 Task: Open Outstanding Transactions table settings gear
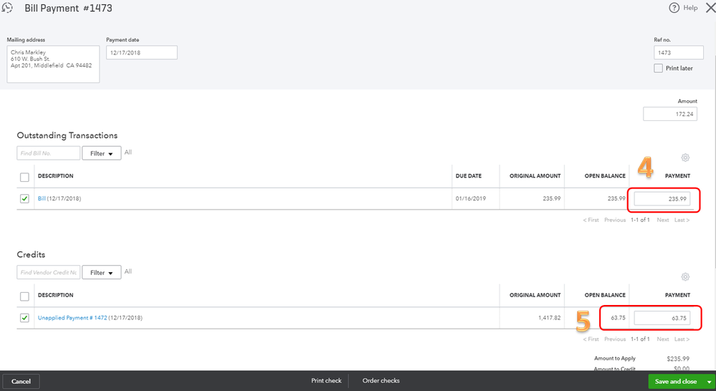[685, 158]
